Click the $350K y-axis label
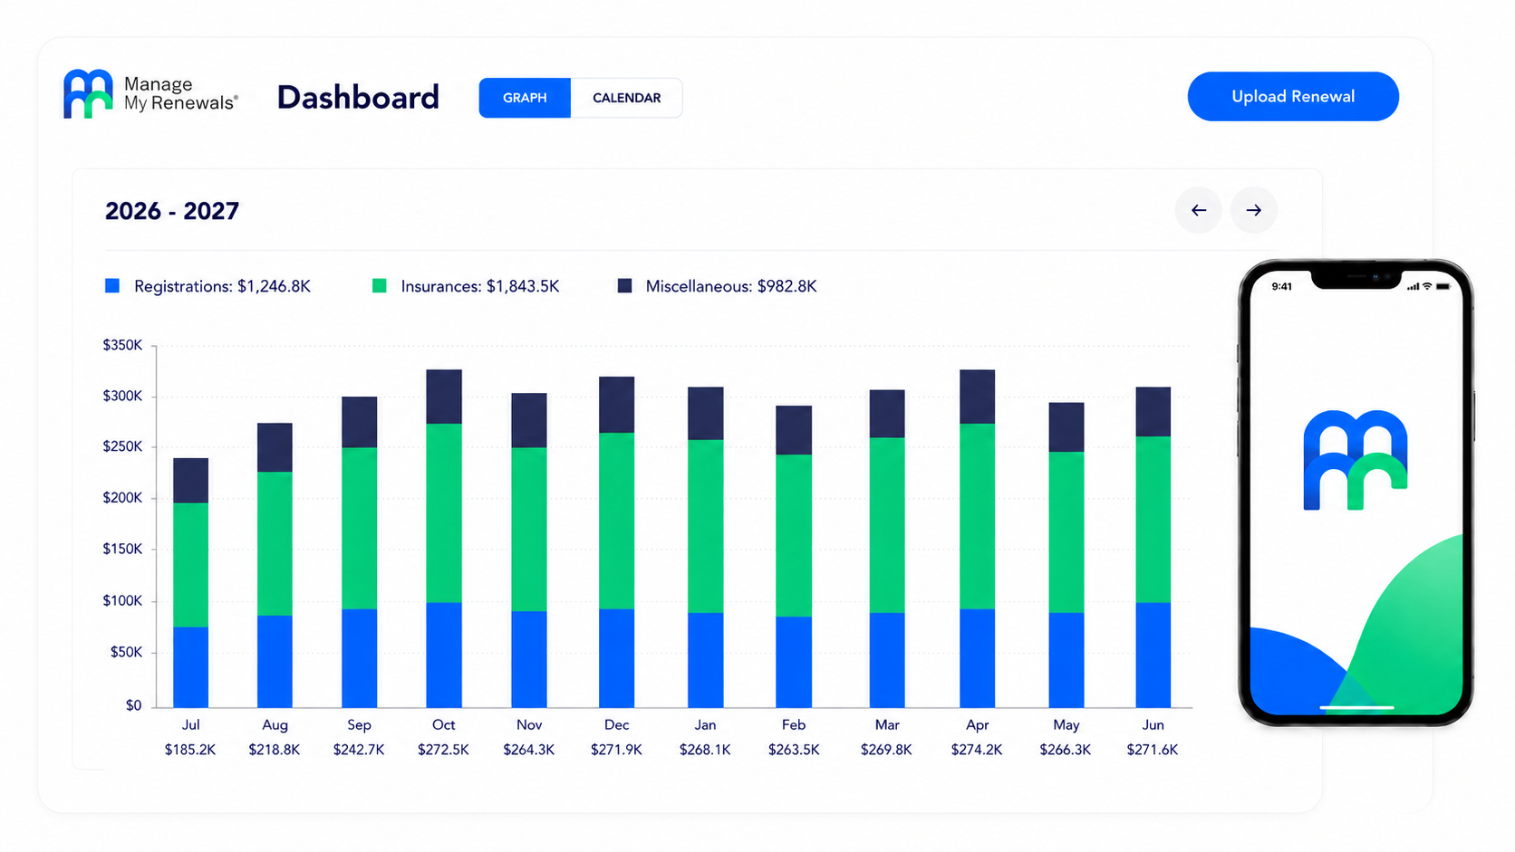The height and width of the screenshot is (852, 1515). (x=122, y=345)
